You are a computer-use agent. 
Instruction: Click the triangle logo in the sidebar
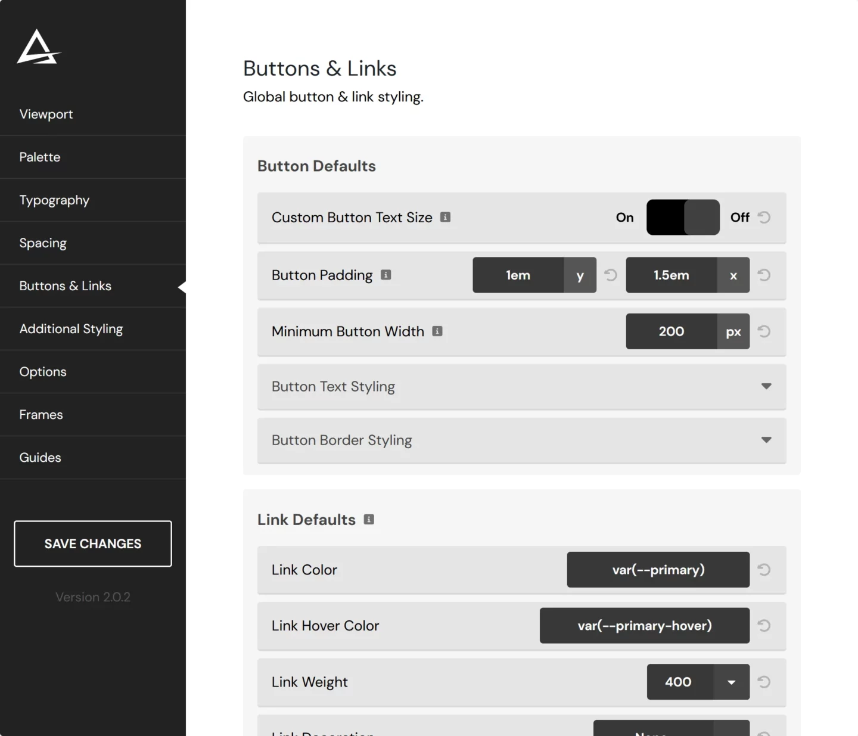[39, 46]
